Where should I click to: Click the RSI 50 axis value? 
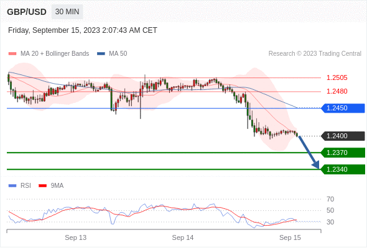(x=330, y=210)
